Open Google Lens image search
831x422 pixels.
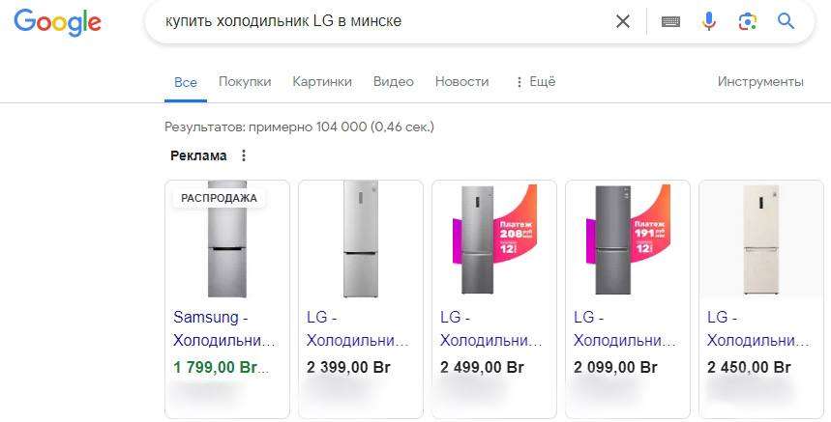(747, 21)
